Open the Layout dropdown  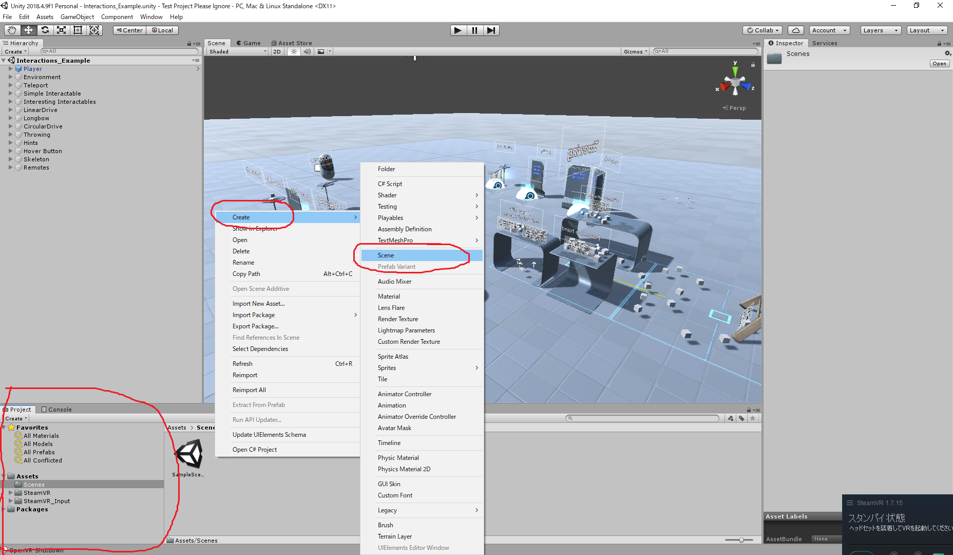(926, 30)
